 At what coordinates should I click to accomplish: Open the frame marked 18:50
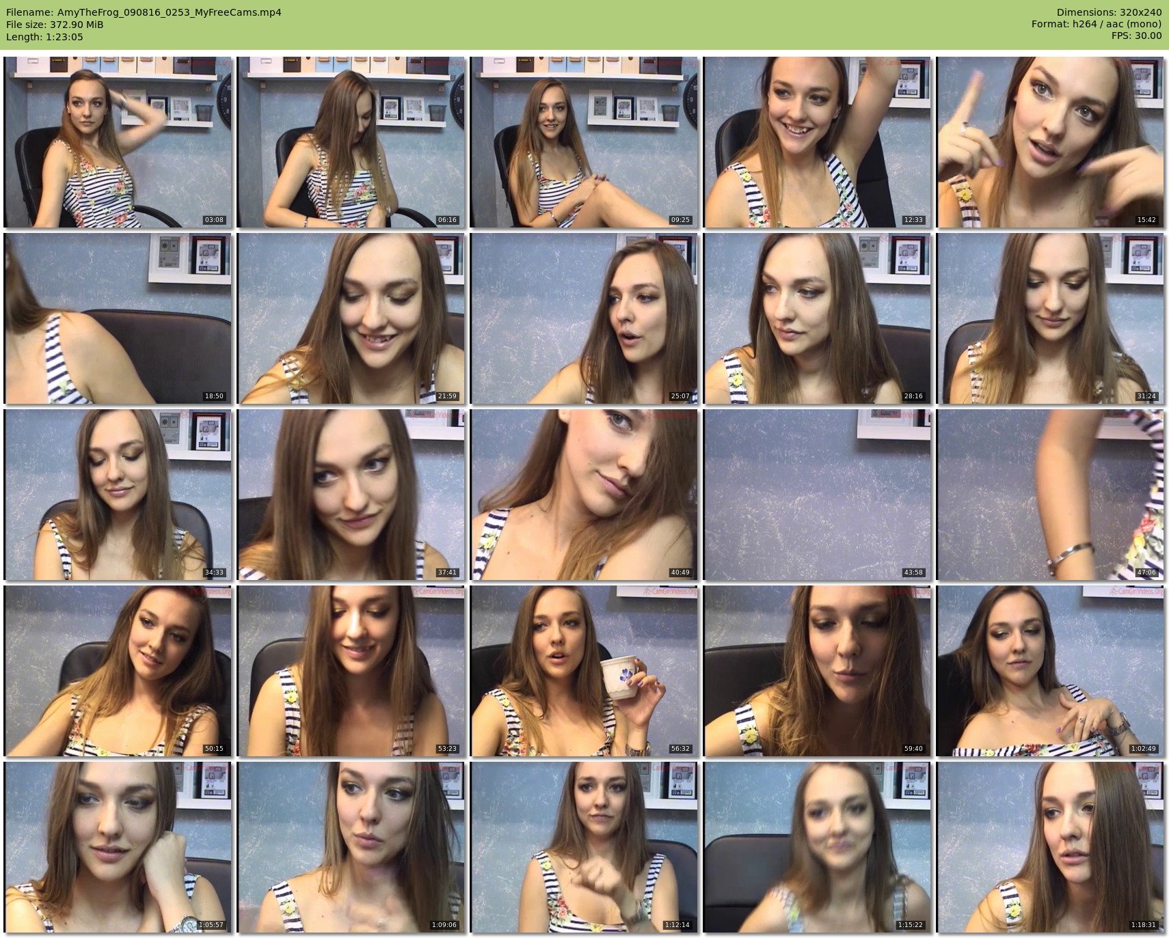pos(118,318)
